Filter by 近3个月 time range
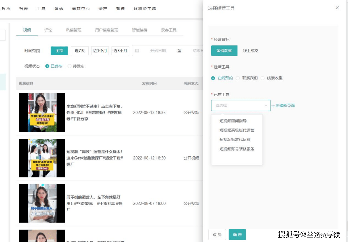The image size is (348, 242). click(120, 51)
